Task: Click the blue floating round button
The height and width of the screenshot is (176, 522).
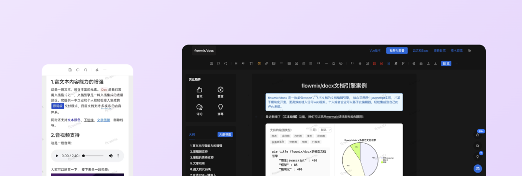Action: pos(478,169)
